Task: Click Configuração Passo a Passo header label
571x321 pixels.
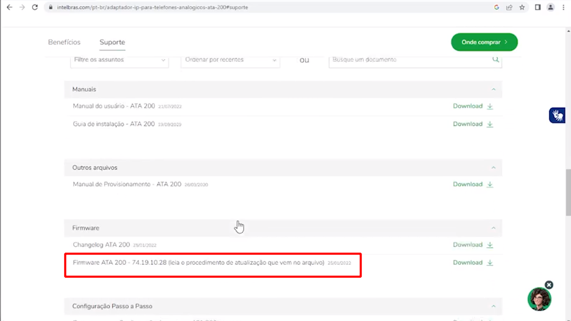Action: (112, 306)
